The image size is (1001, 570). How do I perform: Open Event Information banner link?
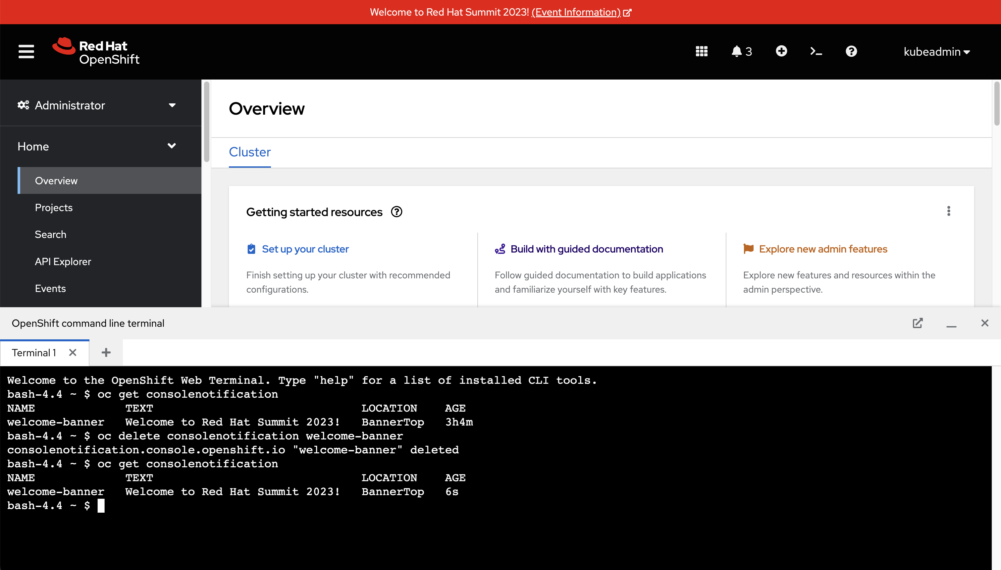click(581, 12)
